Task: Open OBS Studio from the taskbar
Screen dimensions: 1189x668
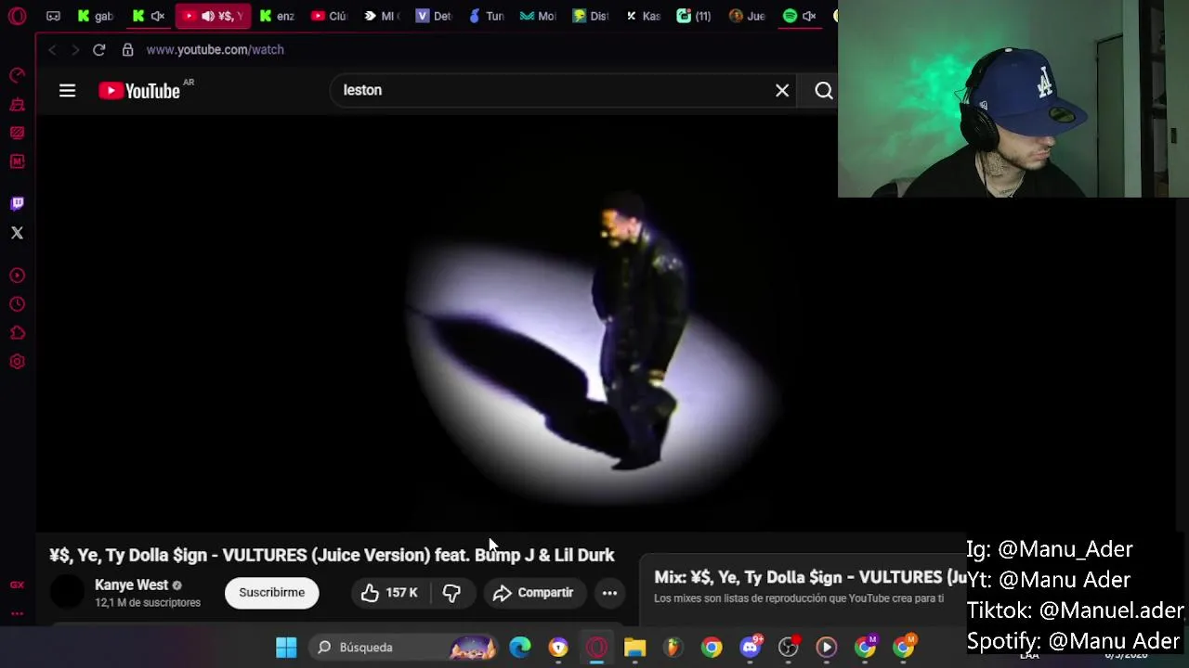Action: [789, 647]
